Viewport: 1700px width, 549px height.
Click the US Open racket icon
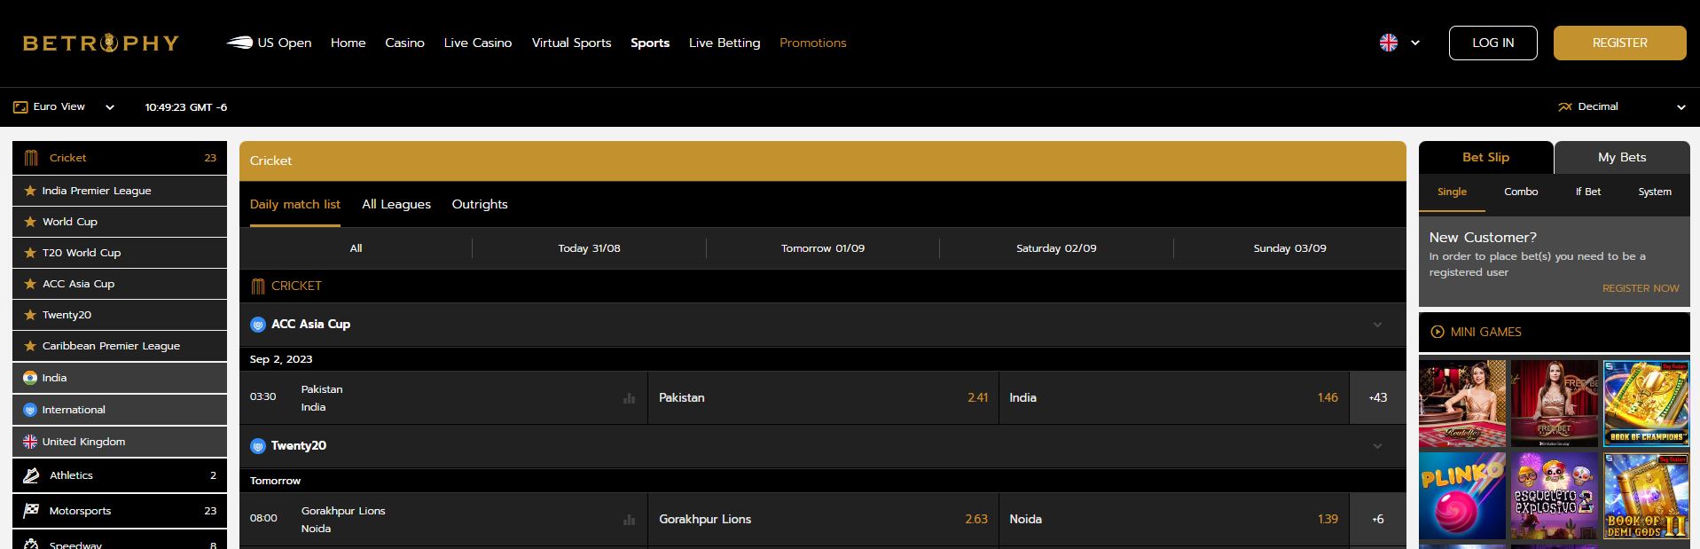tap(239, 43)
